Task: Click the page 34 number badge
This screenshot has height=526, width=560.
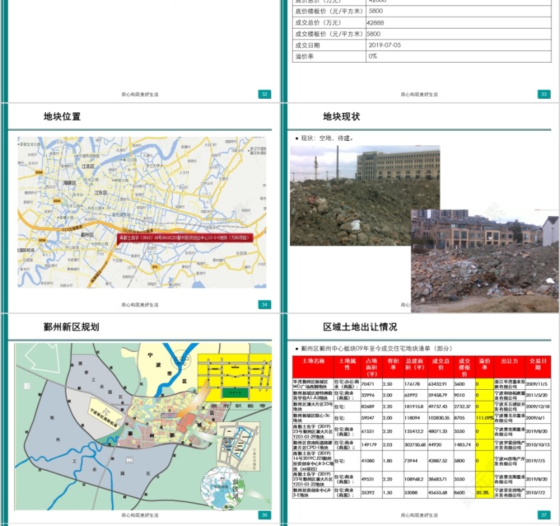Action: pos(265,305)
